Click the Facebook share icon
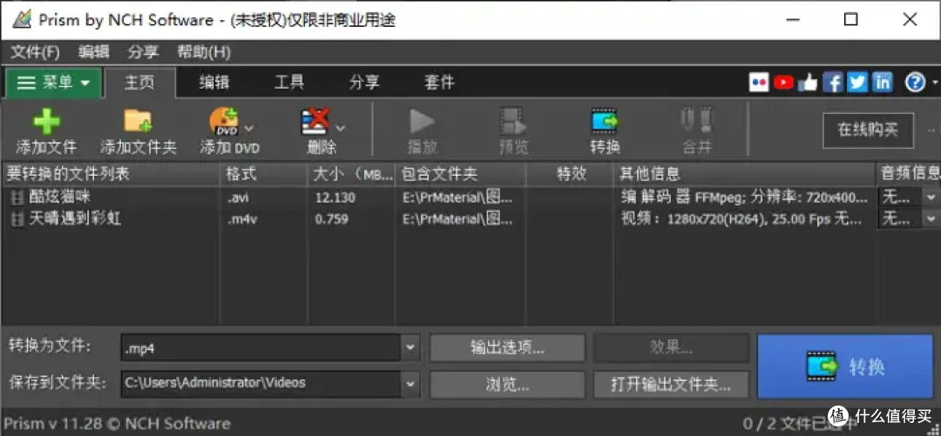 pyautogui.click(x=833, y=83)
